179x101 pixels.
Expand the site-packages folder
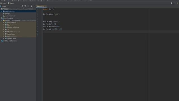click(3, 34)
